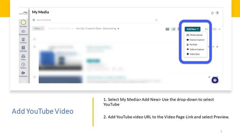Select Media Upload from the menu
The height and width of the screenshot is (135, 240).
tap(195, 35)
